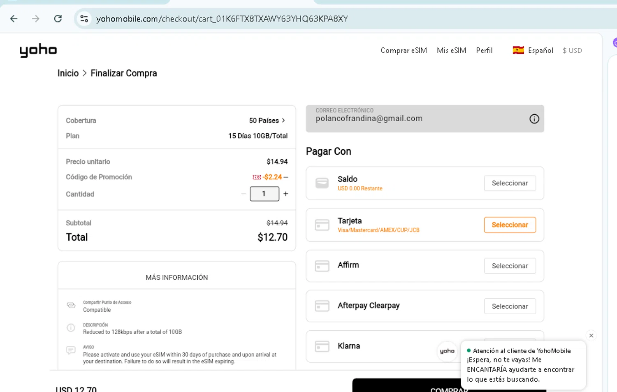617x392 pixels.
Task: Open Perfil menu item
Action: (484, 50)
